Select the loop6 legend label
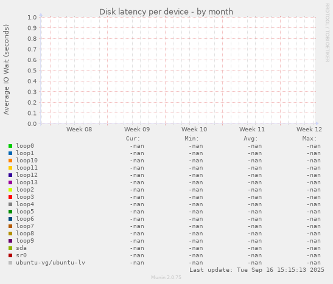 pyautogui.click(x=25, y=219)
